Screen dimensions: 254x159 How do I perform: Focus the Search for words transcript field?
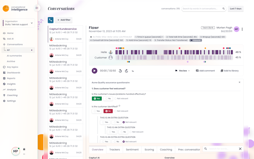[222, 149]
